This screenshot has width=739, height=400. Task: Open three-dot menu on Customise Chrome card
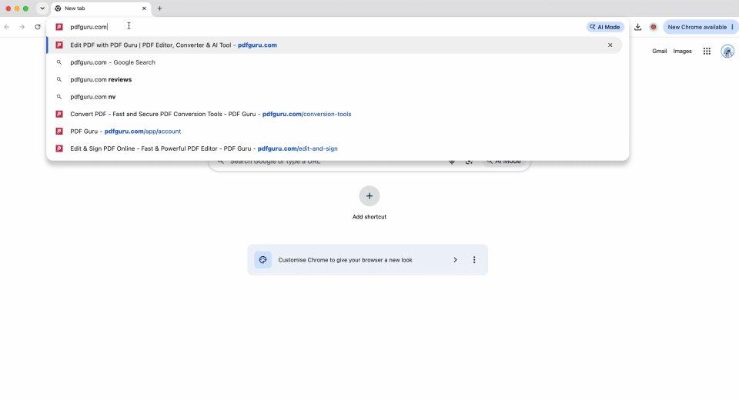(x=474, y=260)
